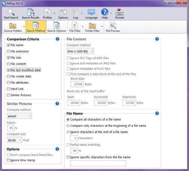Click the Block Size 32768 bytes field

(77, 84)
